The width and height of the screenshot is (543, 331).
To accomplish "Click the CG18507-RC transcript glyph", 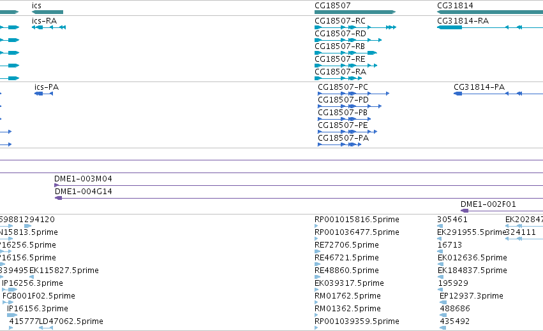I will [x=355, y=27].
